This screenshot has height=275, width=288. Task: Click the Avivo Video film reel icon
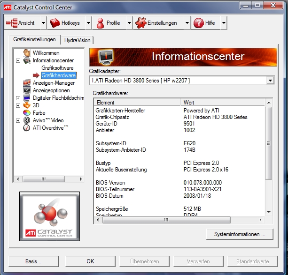(x=27, y=120)
